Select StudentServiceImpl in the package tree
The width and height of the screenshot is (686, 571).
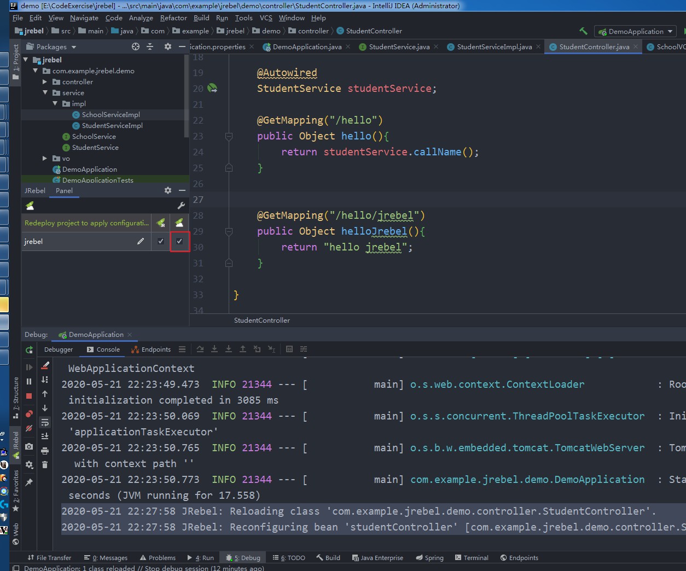(112, 126)
